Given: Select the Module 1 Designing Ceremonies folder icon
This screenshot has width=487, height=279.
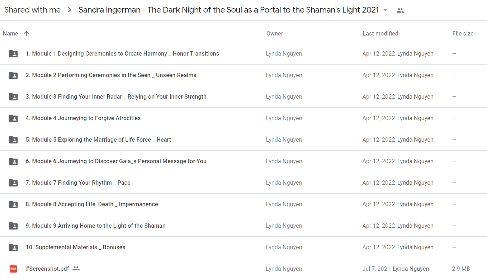Looking at the screenshot, I should [13, 54].
